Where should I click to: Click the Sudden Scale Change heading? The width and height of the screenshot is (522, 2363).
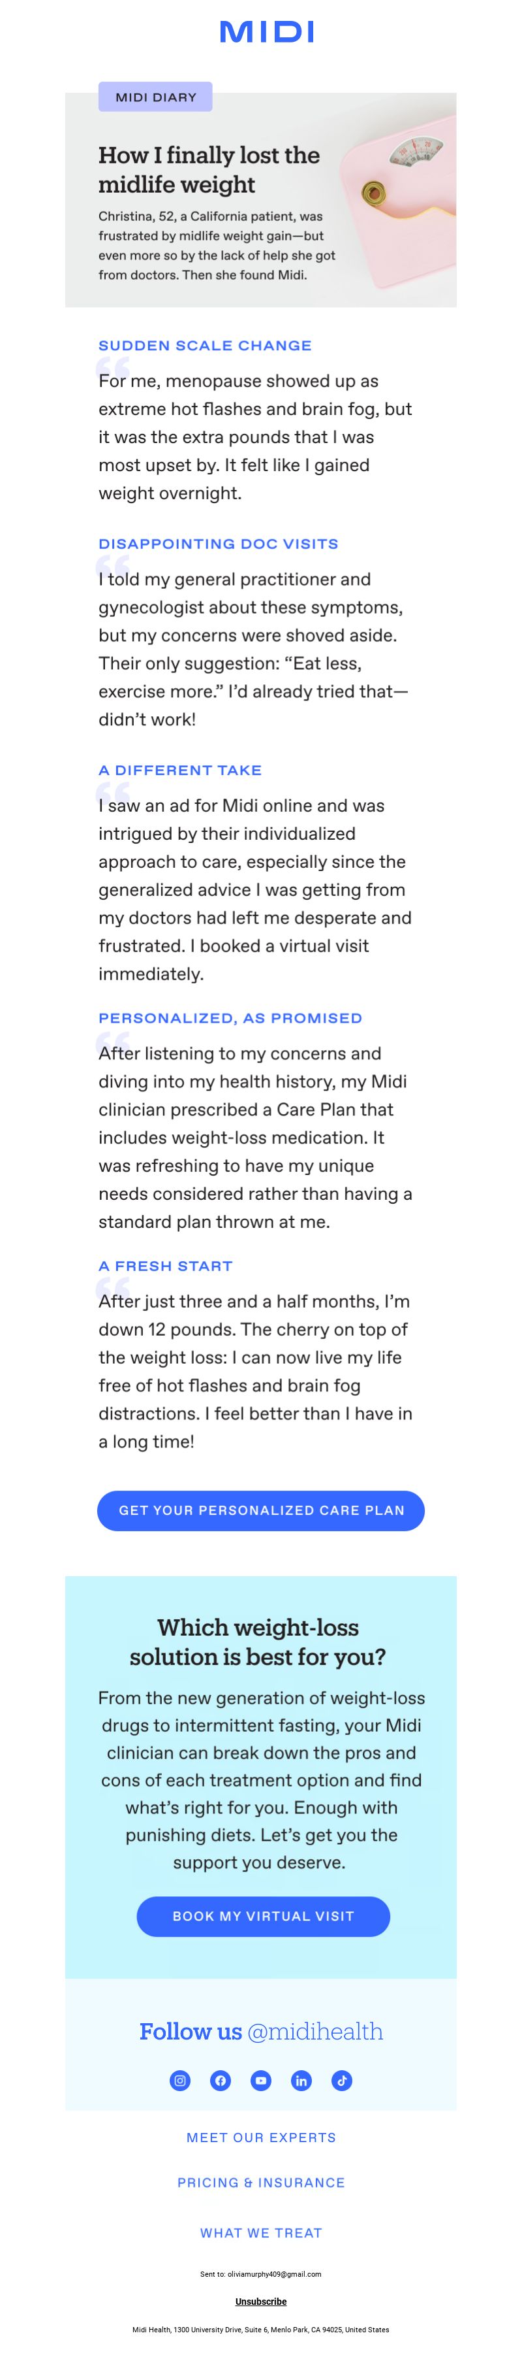click(205, 346)
